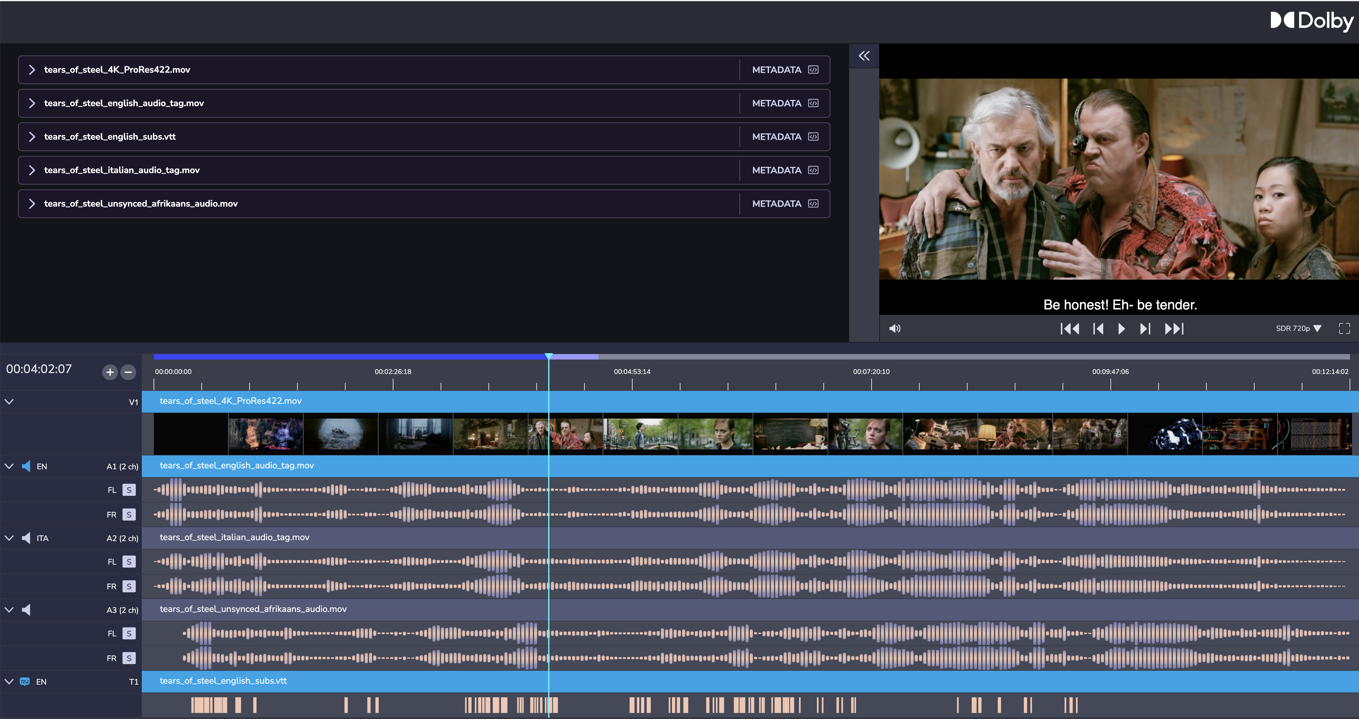Toggle the EN audio track A1 speaker

(26, 466)
